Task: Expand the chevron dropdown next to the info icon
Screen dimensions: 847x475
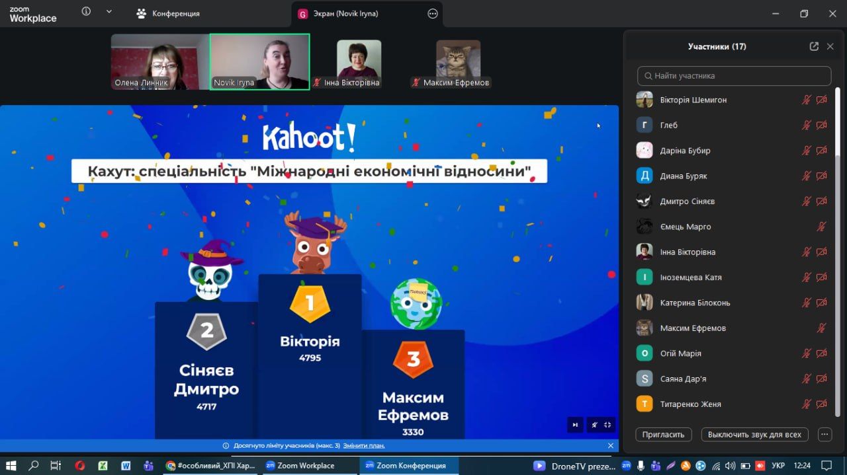Action: point(109,12)
